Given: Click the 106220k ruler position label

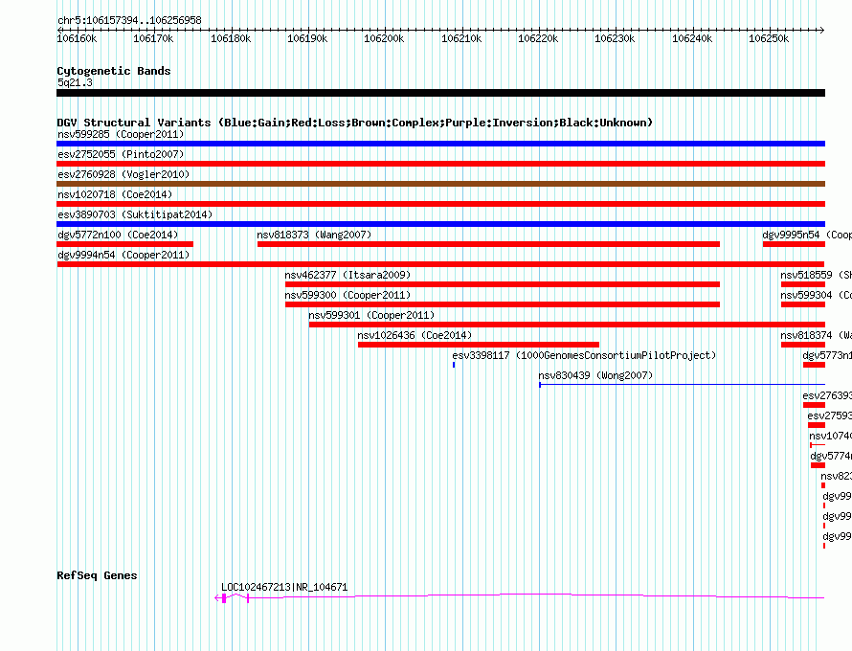Looking at the screenshot, I should [538, 38].
